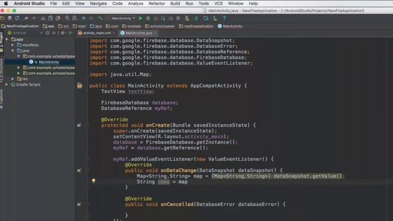Click the MainActivity breadcrumb
Image resolution: width=393 pixels, height=221 pixels.
[230, 26]
